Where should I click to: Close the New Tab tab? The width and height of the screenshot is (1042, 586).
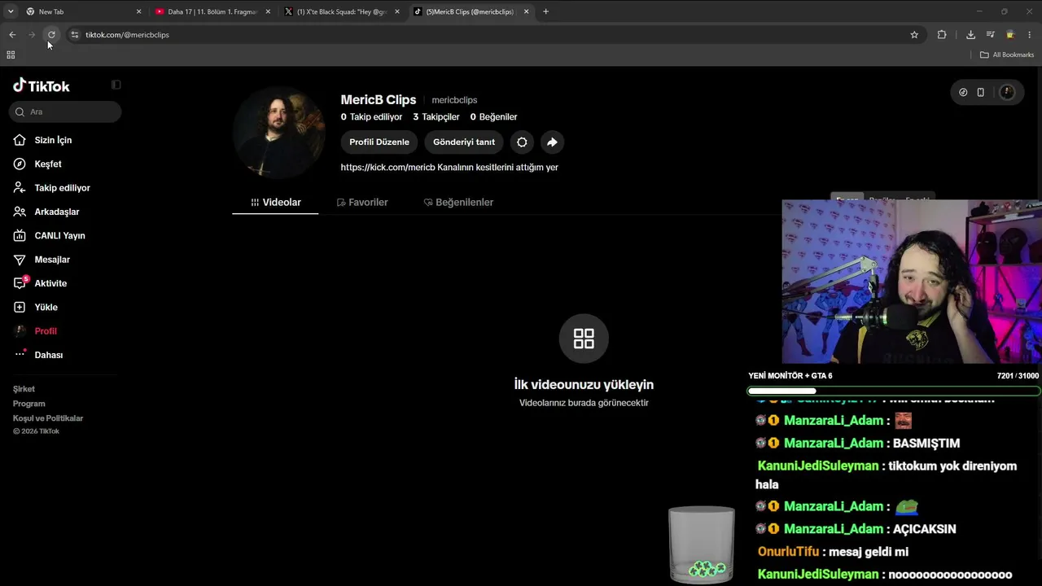click(x=138, y=11)
